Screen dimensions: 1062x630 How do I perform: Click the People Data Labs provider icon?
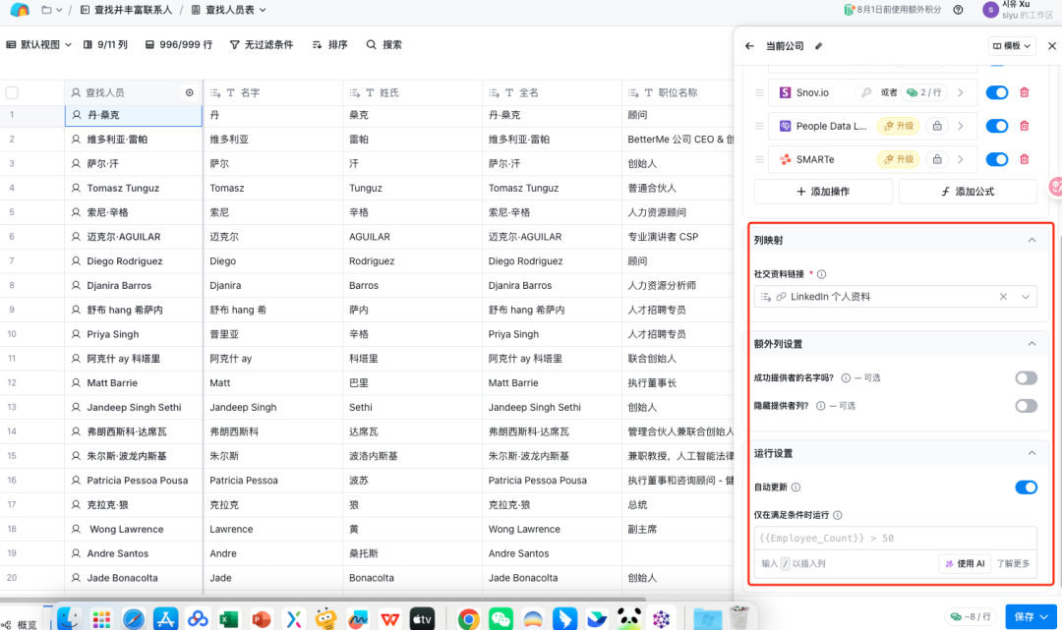pos(784,126)
